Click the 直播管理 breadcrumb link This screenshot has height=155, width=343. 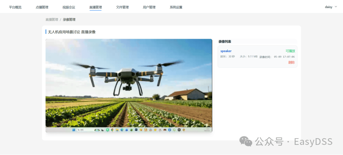52,19
